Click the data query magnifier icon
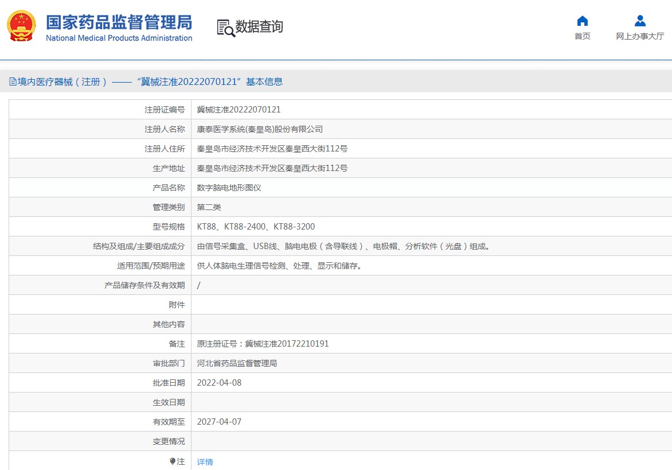The height and width of the screenshot is (470, 672). tap(226, 28)
